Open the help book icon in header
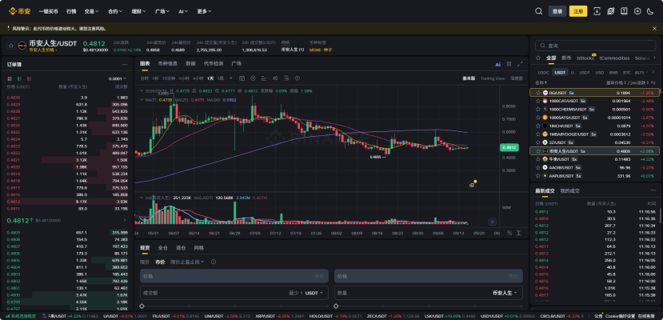663x320 pixels. [624, 11]
